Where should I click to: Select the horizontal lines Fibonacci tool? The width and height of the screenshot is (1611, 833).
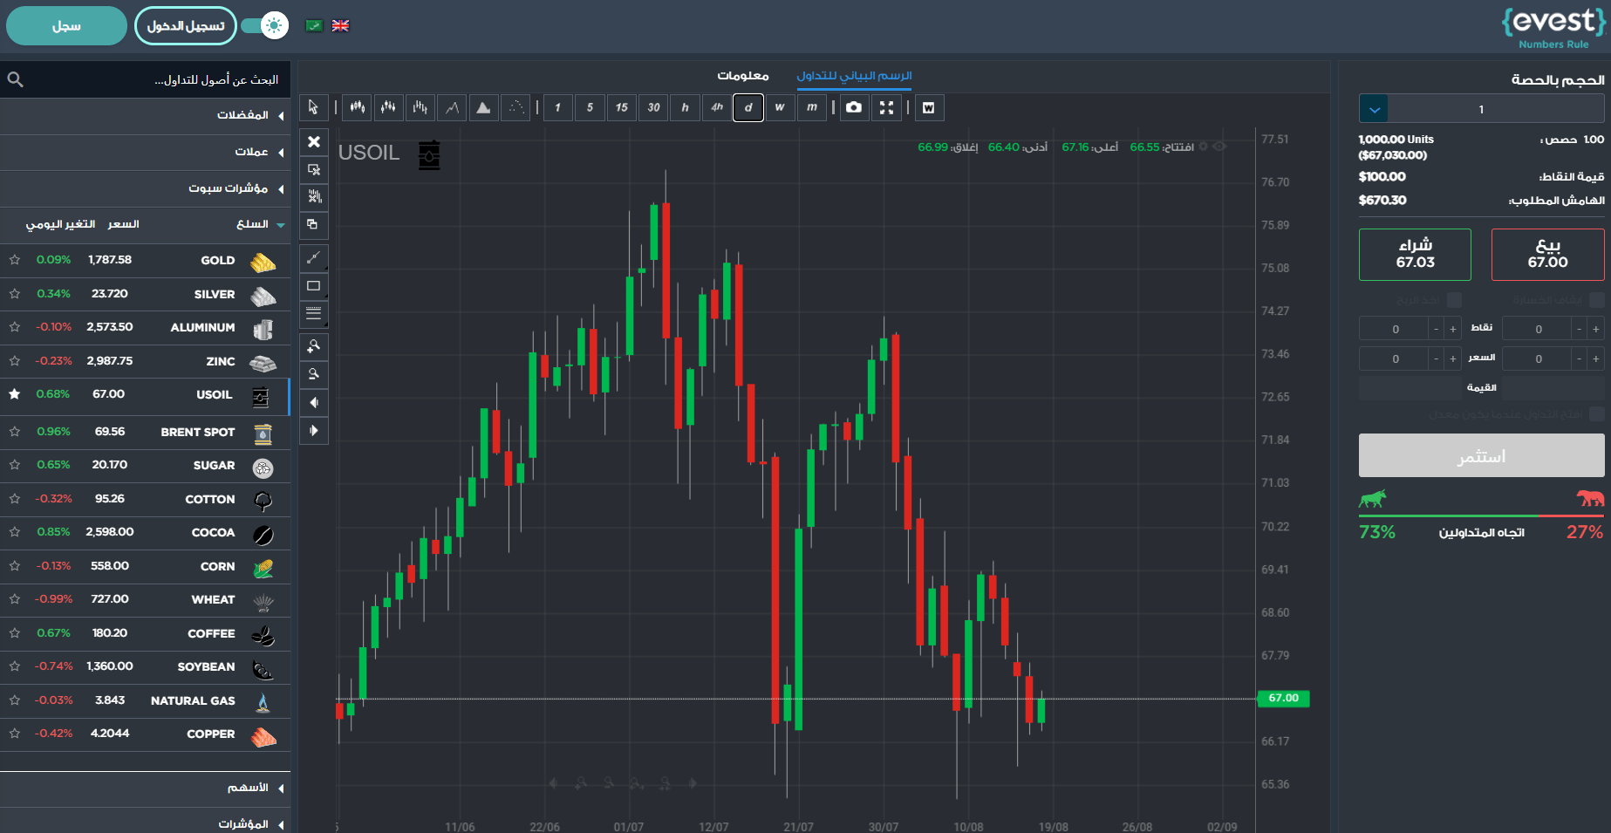point(314,313)
